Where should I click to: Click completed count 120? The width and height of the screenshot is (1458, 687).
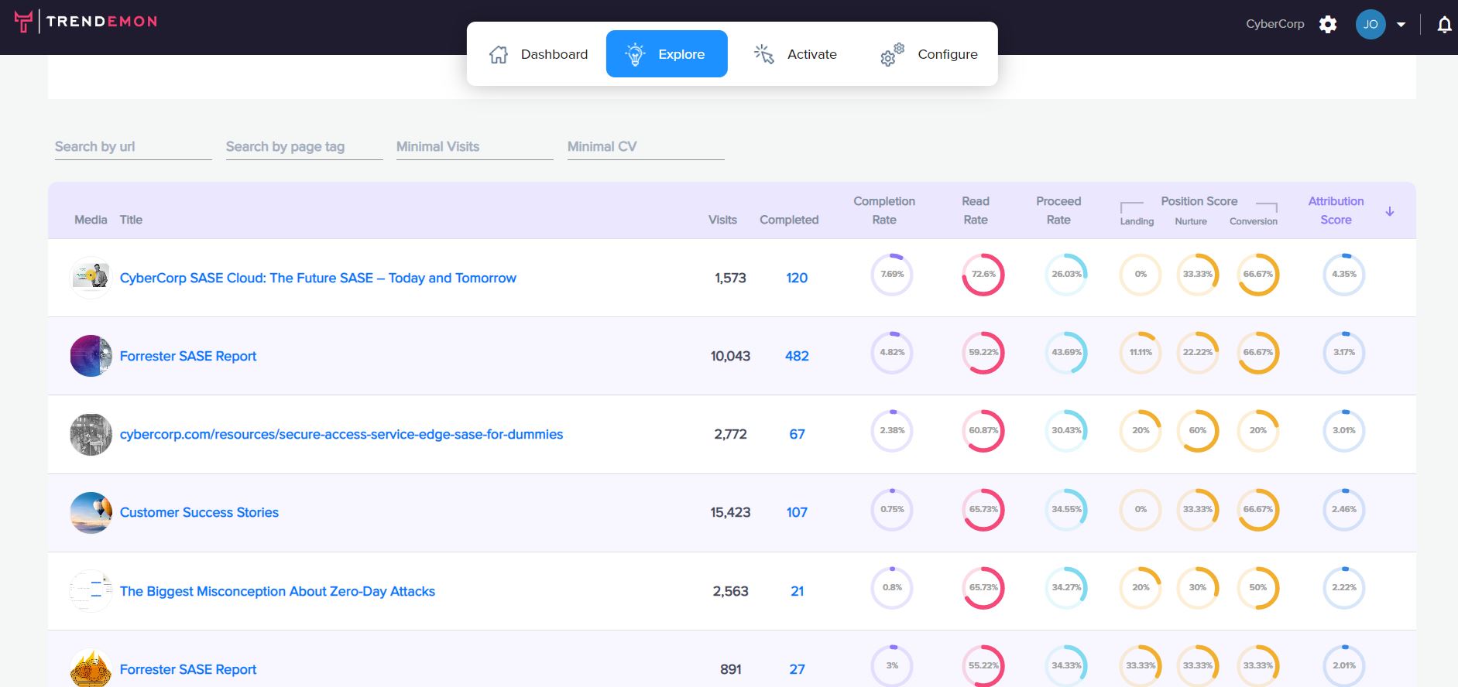[797, 278]
